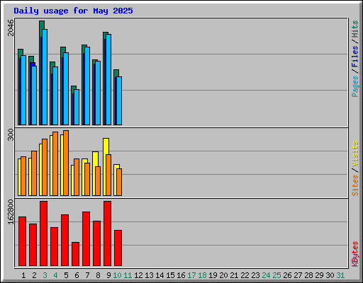Click the cyan pages bar for day 1
Image resolution: width=363 pixels, height=283 pixels.
23,90
